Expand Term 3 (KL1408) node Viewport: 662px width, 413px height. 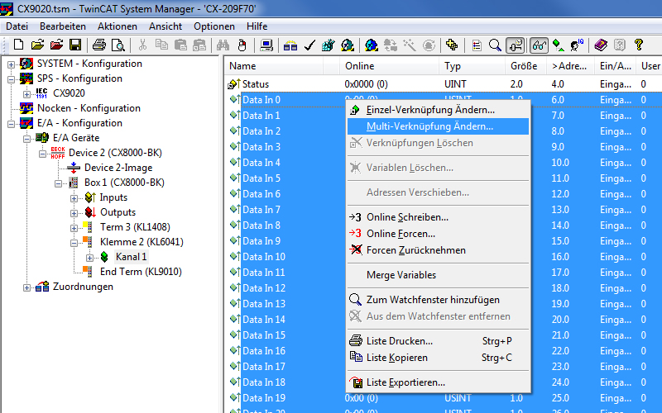[74, 228]
